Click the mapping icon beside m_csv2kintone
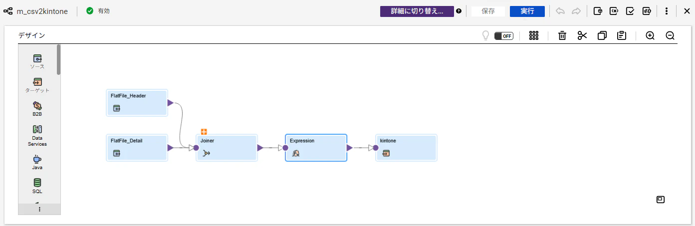Viewport: 695px width, 226px height. point(8,11)
